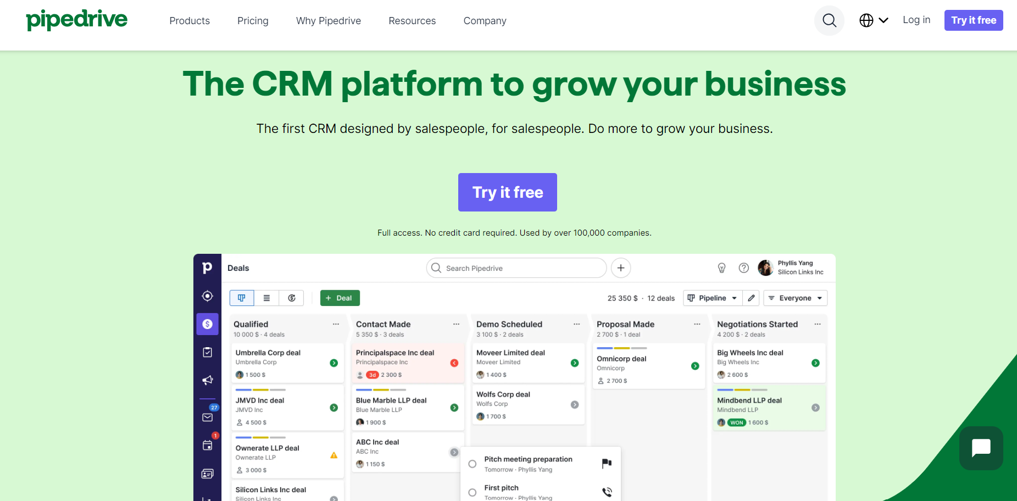Open the Activities calendar sidebar icon

coord(207,445)
